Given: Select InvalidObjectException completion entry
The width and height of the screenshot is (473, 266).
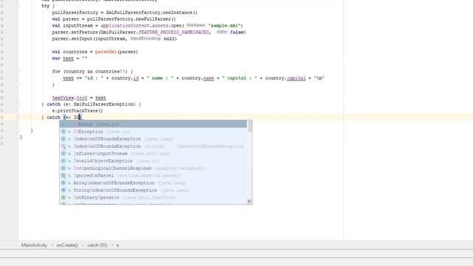Looking at the screenshot, I should pyautogui.click(x=153, y=161).
